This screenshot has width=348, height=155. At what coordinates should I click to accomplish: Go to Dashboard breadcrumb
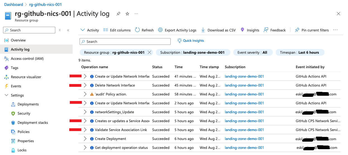coord(14,4)
